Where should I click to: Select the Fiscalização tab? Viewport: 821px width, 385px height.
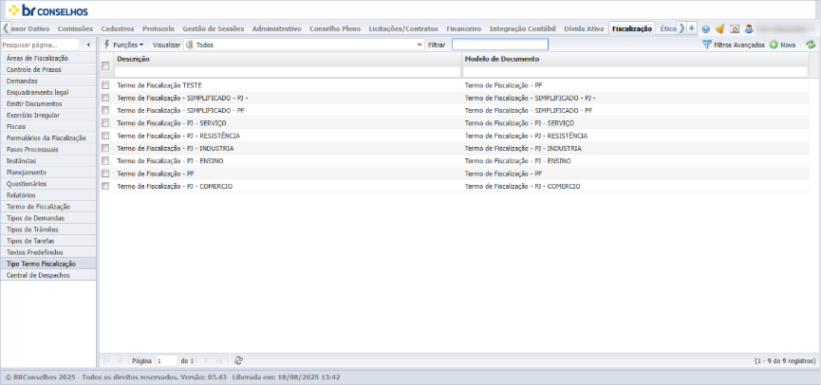(632, 28)
